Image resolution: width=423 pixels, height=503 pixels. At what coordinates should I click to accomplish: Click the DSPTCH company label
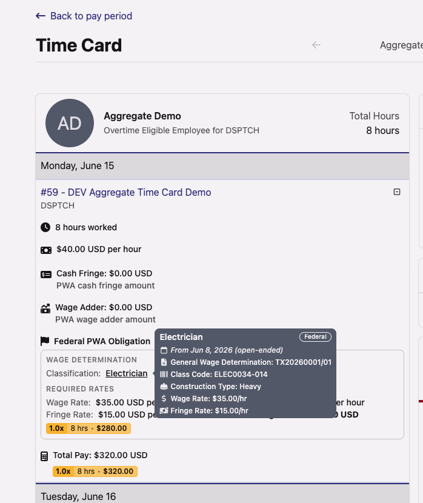pos(58,205)
